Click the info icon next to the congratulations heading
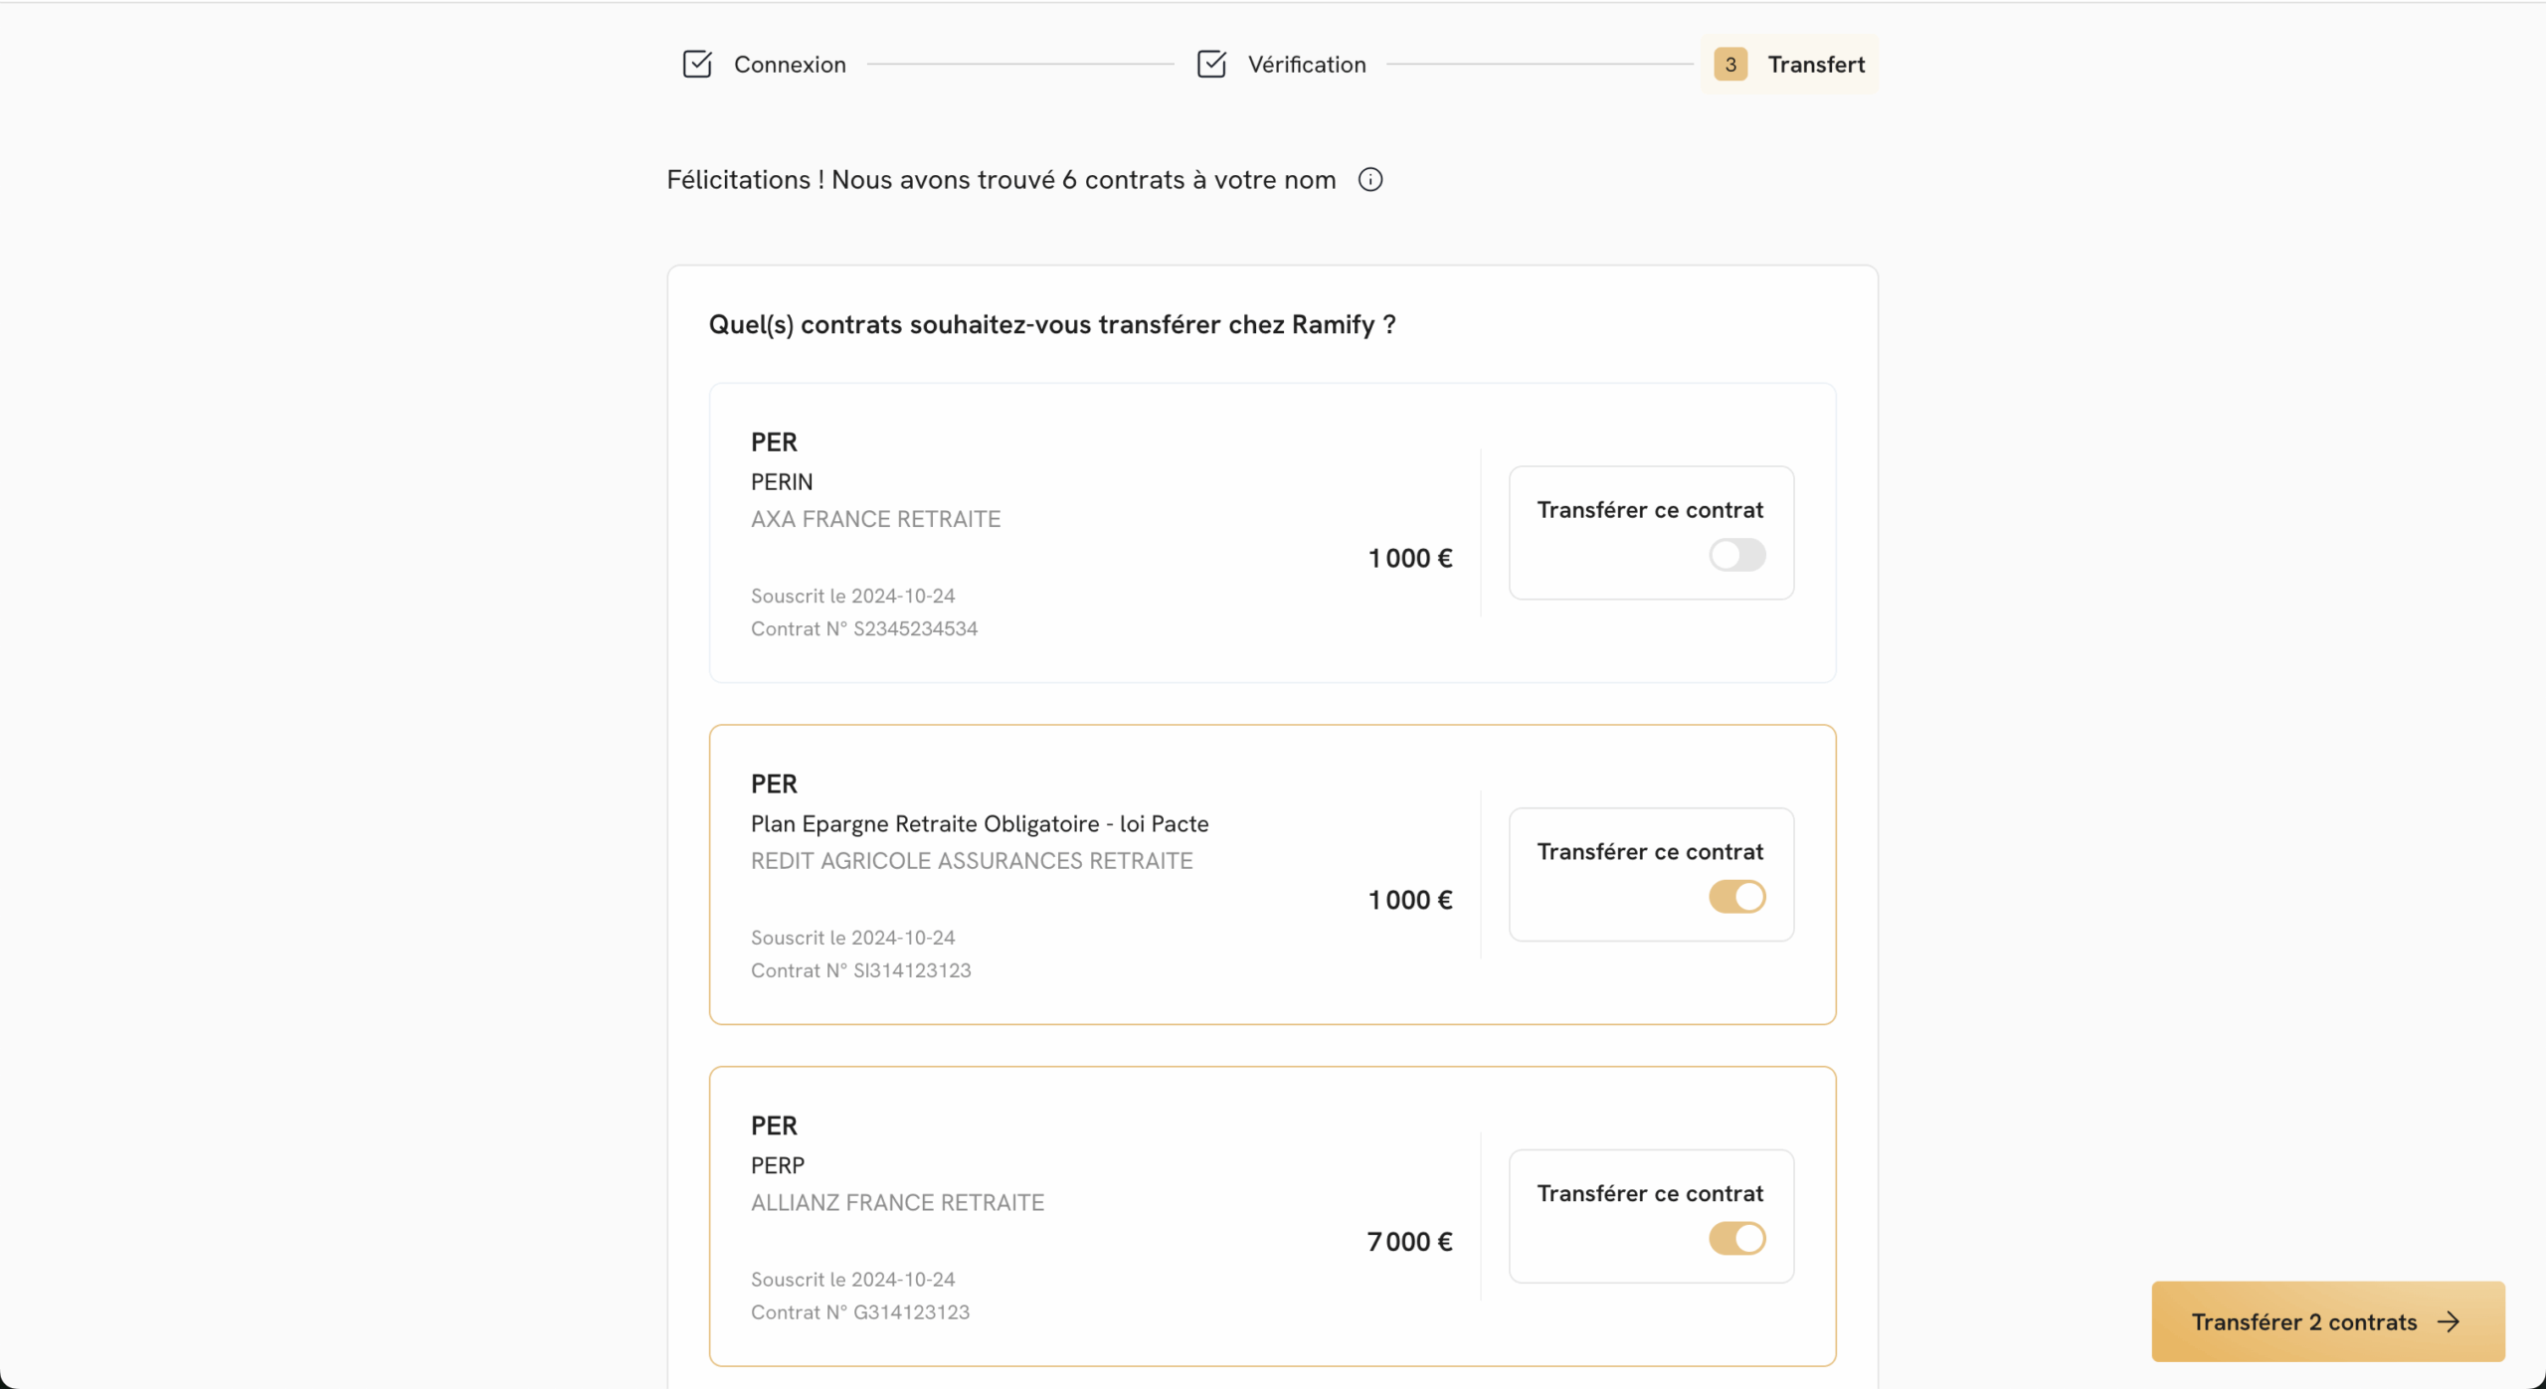2546x1389 pixels. click(1369, 180)
